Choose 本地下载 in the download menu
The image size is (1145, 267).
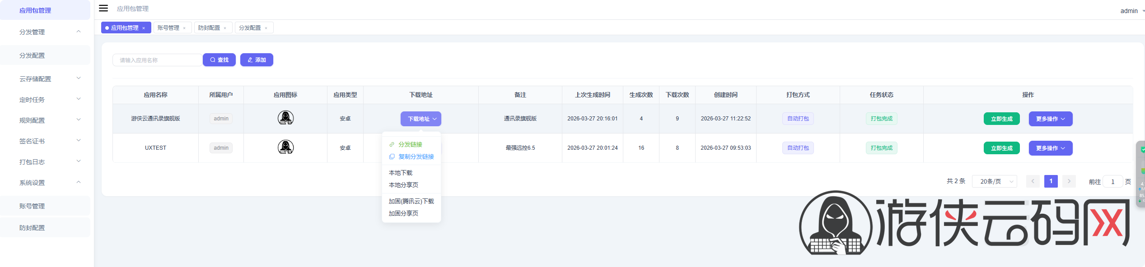pyautogui.click(x=401, y=173)
